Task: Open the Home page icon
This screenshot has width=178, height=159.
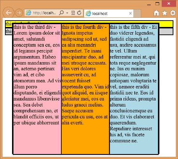Action: point(156,13)
